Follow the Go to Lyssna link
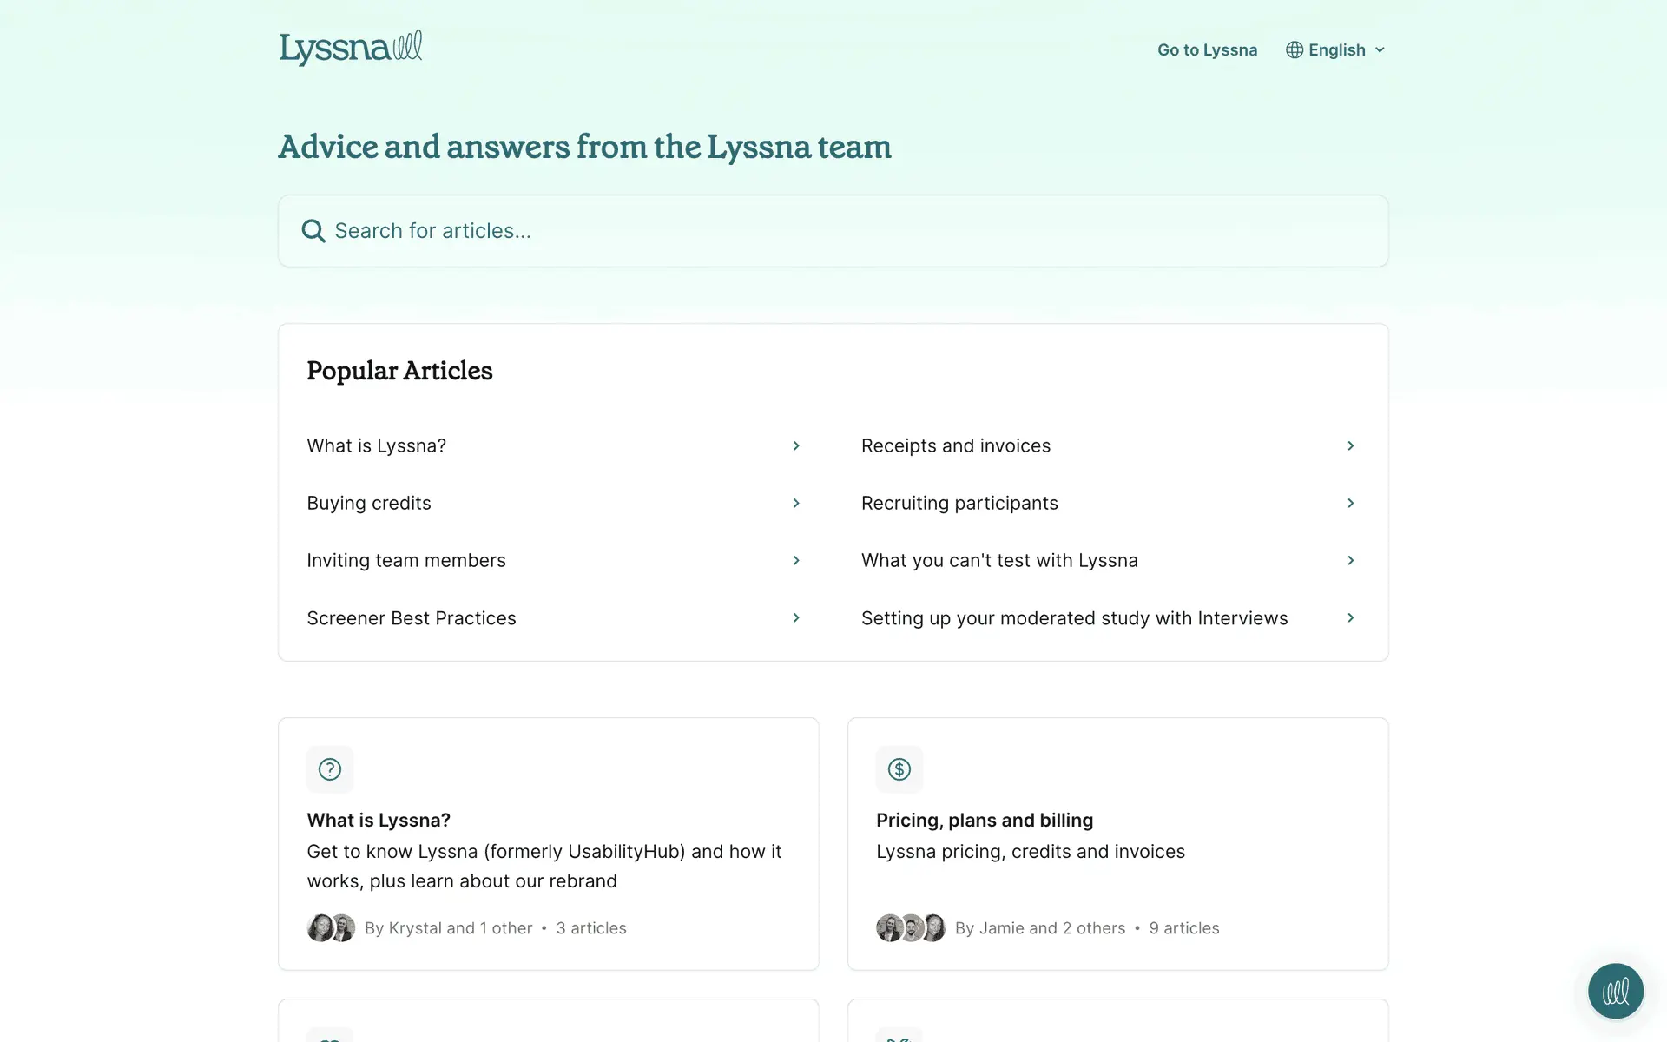Screen dimensions: 1667x1042 [x=1207, y=50]
